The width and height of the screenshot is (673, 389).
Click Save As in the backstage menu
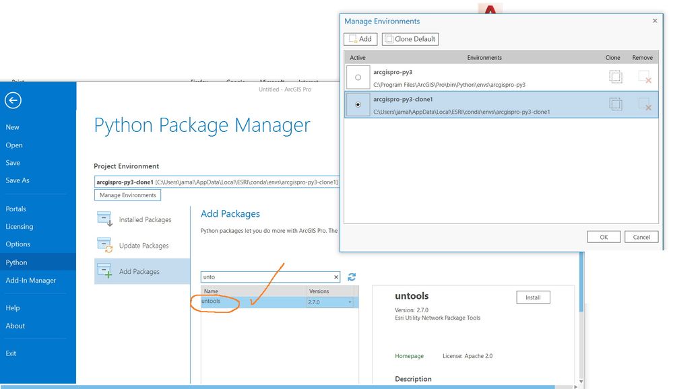coord(18,180)
